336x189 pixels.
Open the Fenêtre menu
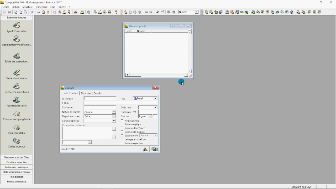point(62,7)
